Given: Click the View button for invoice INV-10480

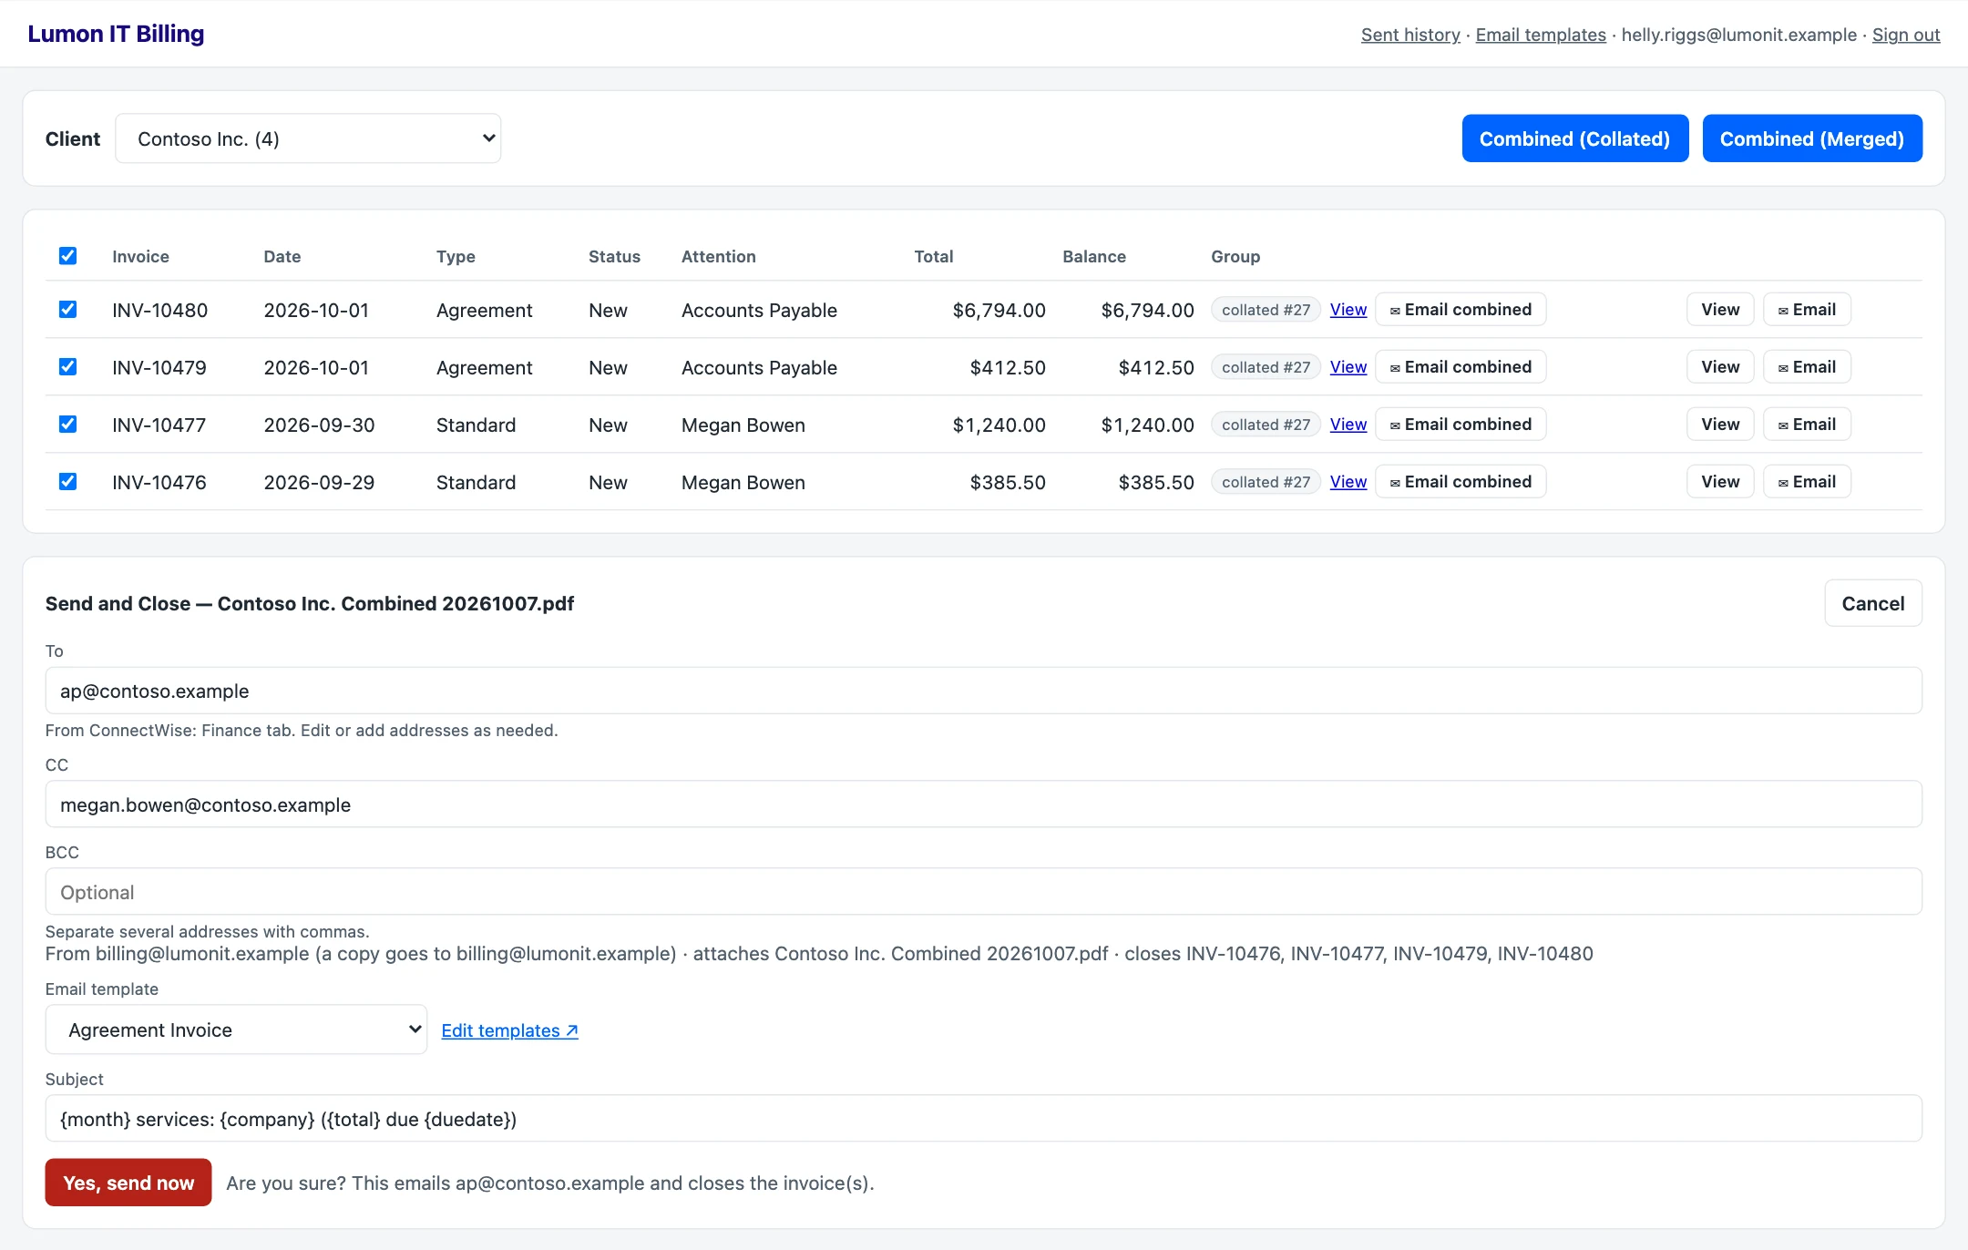Looking at the screenshot, I should (x=1720, y=310).
